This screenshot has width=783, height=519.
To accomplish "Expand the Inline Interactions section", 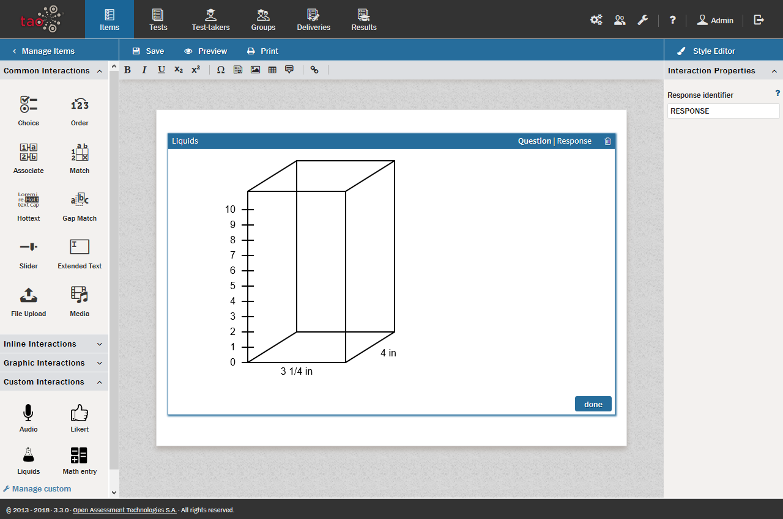I will pos(54,344).
